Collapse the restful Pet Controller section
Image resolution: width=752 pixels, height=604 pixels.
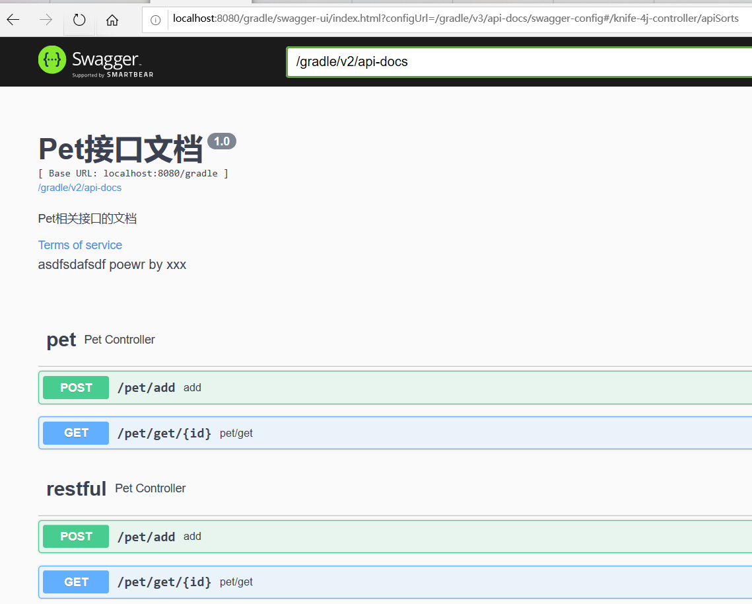[x=76, y=488]
